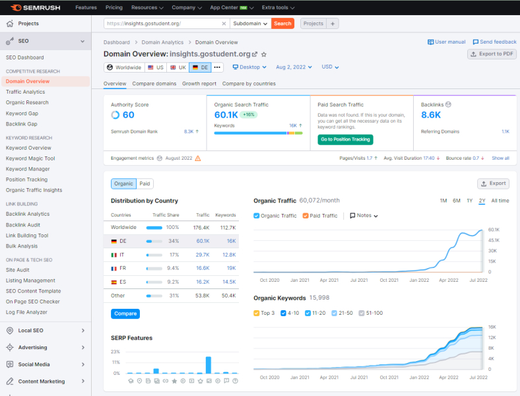Expand the Desktop device dropdown
Viewport: 520px width, 396px height.
(x=249, y=67)
